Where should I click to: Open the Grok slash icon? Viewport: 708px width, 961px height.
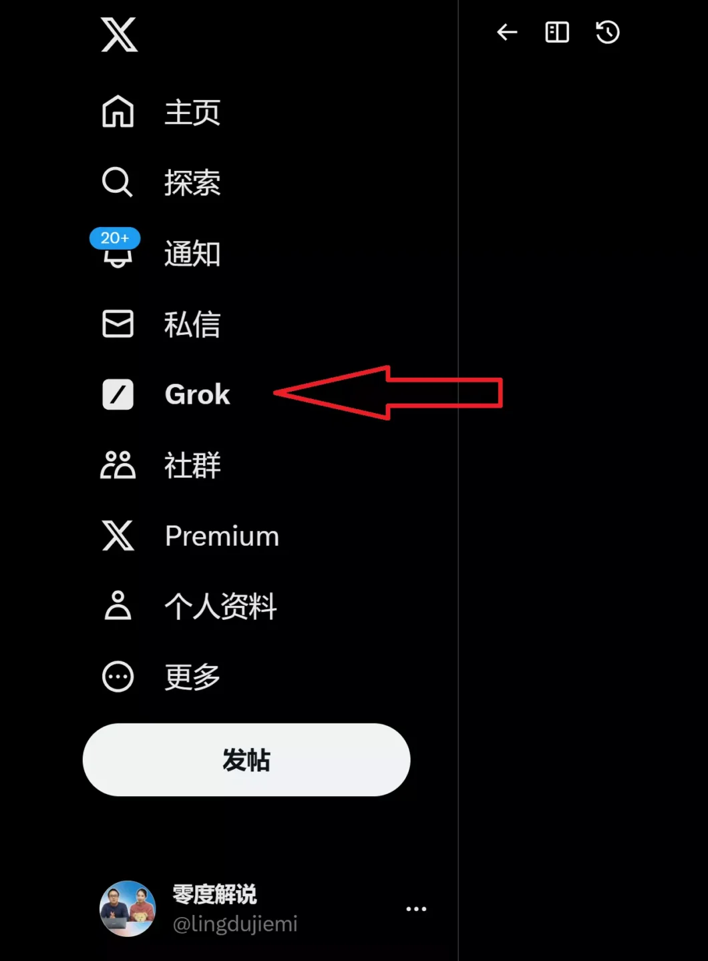[118, 394]
